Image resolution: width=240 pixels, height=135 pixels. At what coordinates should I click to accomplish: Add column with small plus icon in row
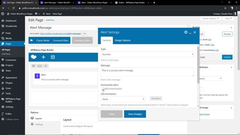(46, 66)
